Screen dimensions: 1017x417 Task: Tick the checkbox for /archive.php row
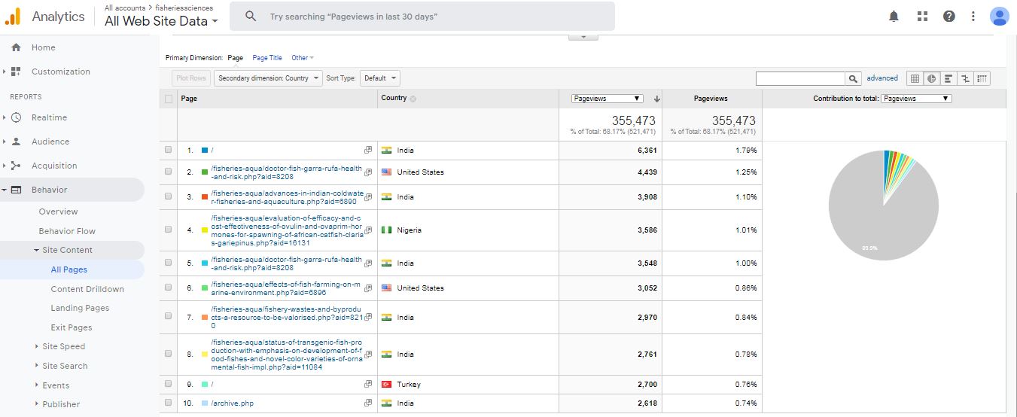tap(169, 403)
